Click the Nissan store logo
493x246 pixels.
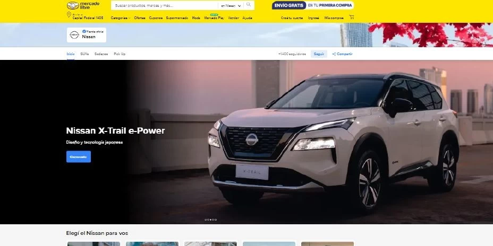click(74, 35)
